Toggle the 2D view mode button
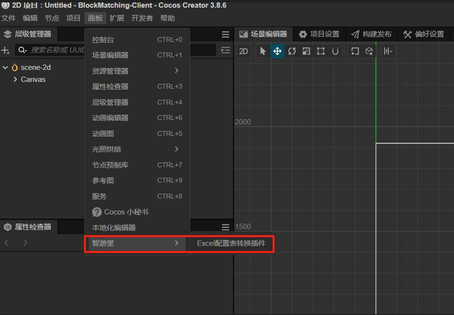 pos(244,51)
